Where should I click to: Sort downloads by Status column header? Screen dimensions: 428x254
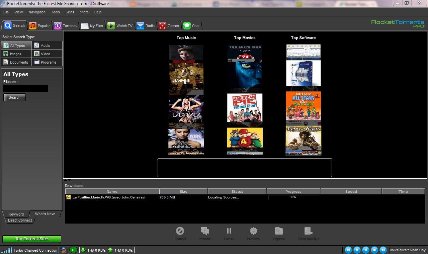point(237,191)
